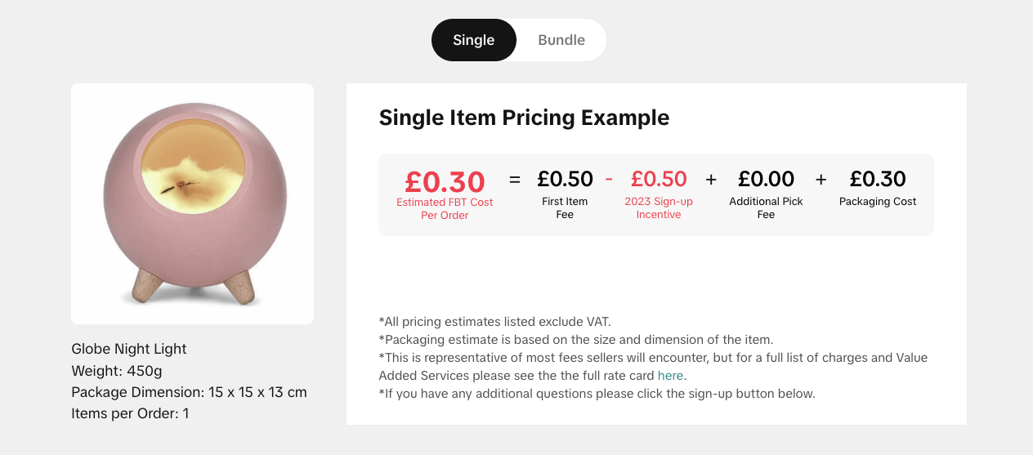The height and width of the screenshot is (455, 1033).
Task: Click the First Item Fee label
Action: (565, 207)
